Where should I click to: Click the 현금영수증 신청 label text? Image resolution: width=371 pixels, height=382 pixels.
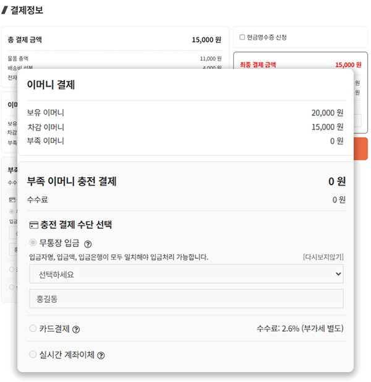coord(267,37)
